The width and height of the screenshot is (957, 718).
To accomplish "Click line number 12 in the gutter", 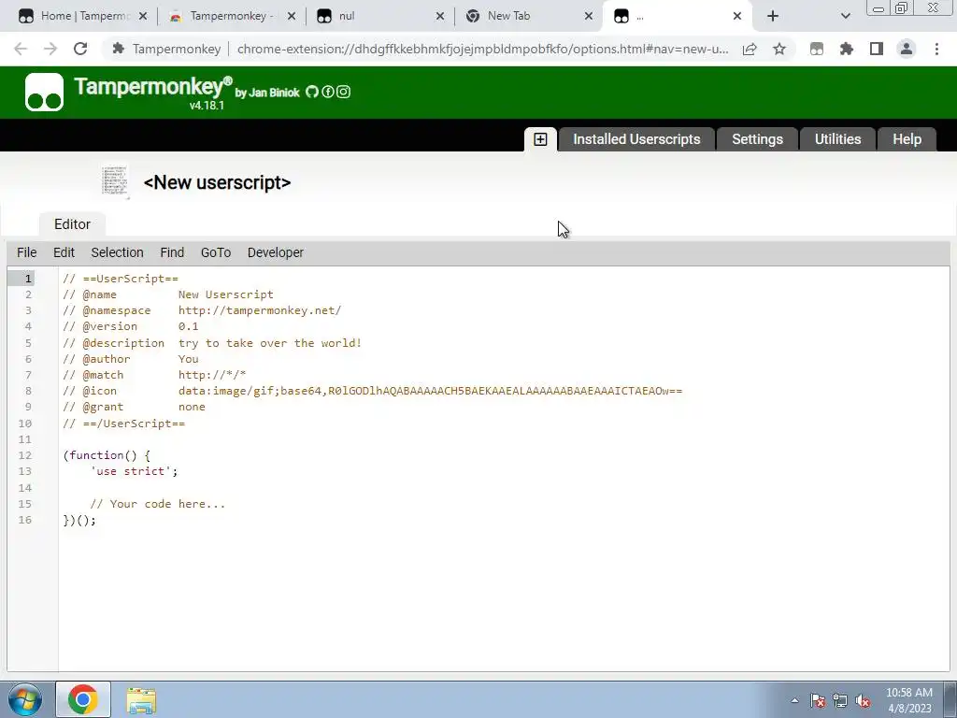I will coord(24,455).
